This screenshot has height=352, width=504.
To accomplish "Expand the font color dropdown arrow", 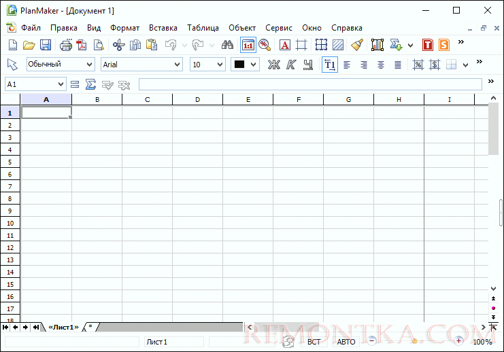I will coord(253,65).
